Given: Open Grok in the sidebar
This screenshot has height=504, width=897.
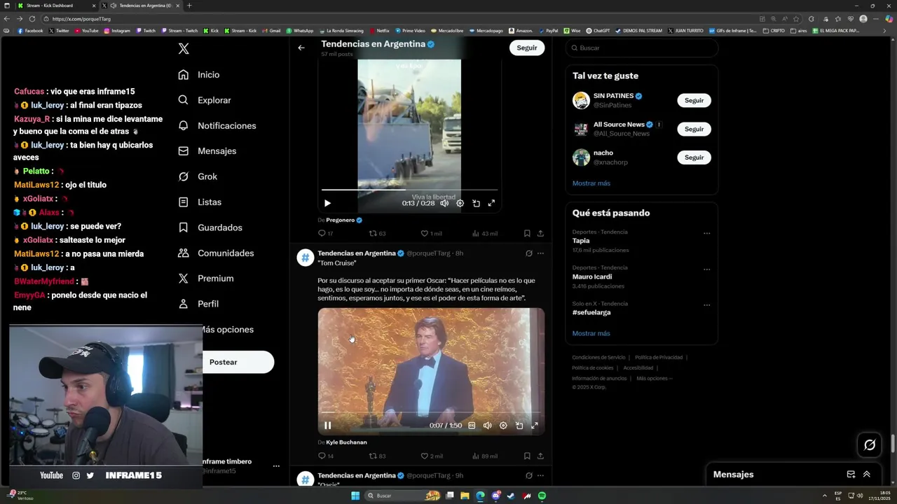Looking at the screenshot, I should tap(198, 176).
